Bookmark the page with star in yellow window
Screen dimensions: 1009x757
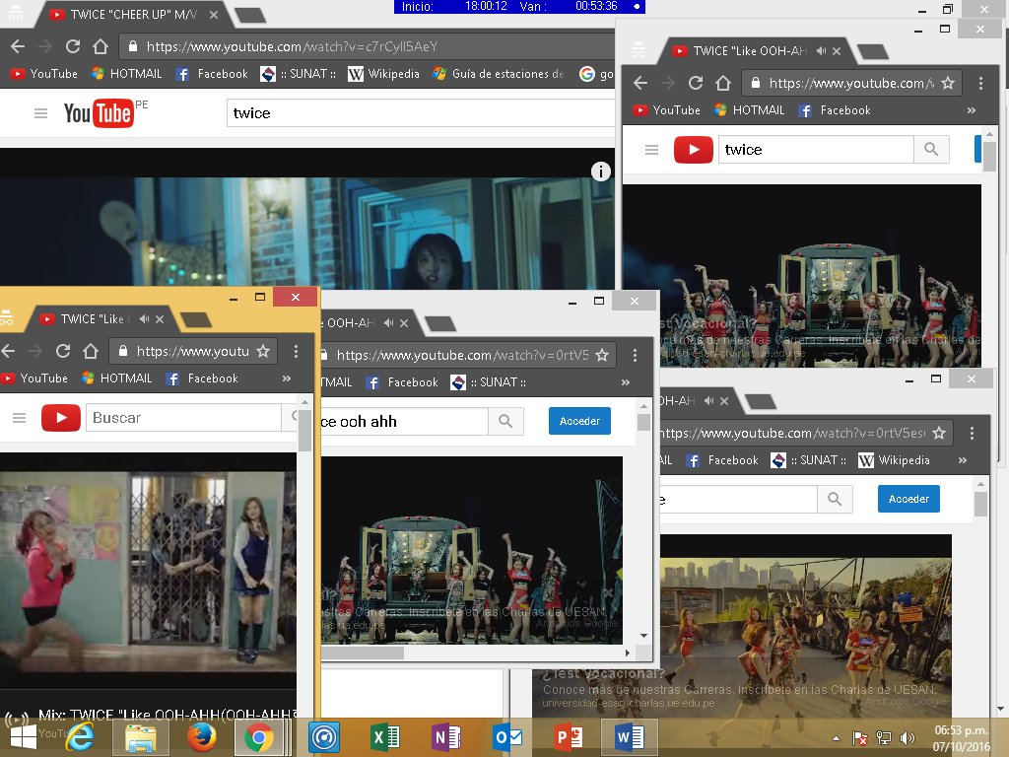[x=262, y=351]
